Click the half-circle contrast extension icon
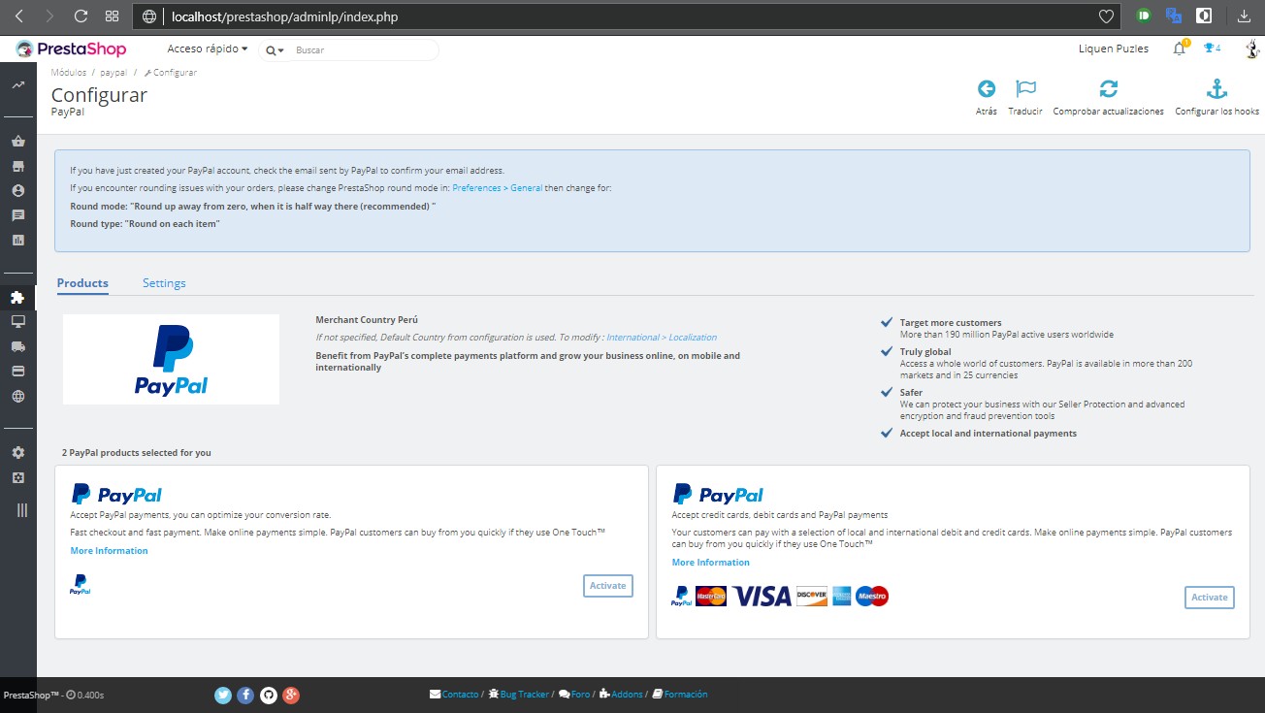The height and width of the screenshot is (713, 1265). click(x=1204, y=16)
